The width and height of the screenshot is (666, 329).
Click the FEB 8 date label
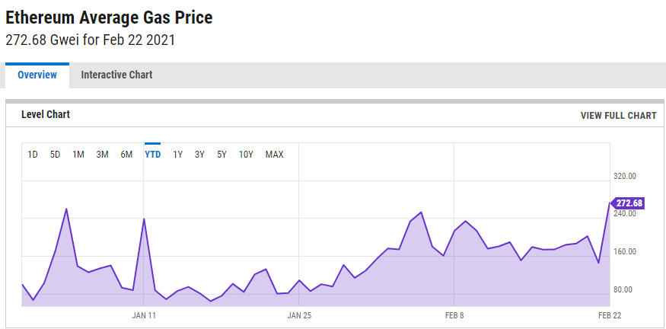454,315
